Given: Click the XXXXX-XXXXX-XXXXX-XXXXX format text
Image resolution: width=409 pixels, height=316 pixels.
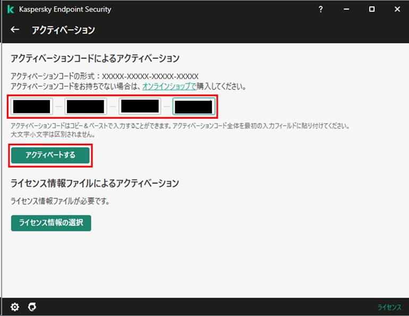Looking at the screenshot, I should [150, 76].
